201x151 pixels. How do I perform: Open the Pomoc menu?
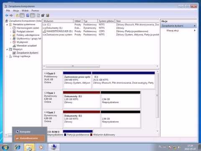click(35, 10)
